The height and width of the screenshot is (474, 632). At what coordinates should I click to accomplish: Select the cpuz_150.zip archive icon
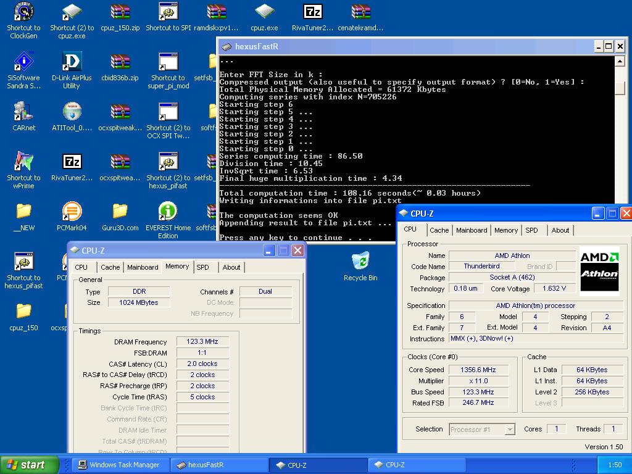(x=120, y=12)
